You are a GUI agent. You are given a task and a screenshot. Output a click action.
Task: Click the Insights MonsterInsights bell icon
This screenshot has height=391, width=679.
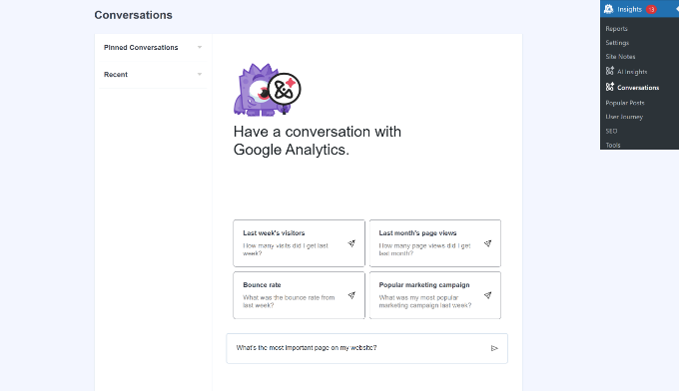pos(608,9)
